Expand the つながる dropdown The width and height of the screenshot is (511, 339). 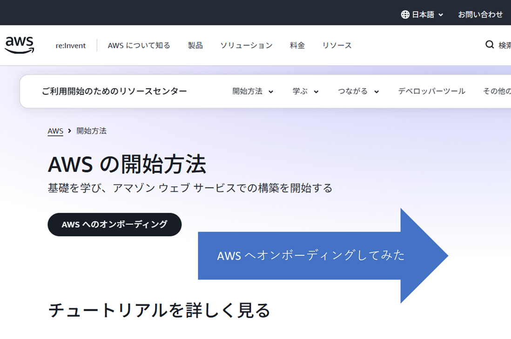click(358, 91)
